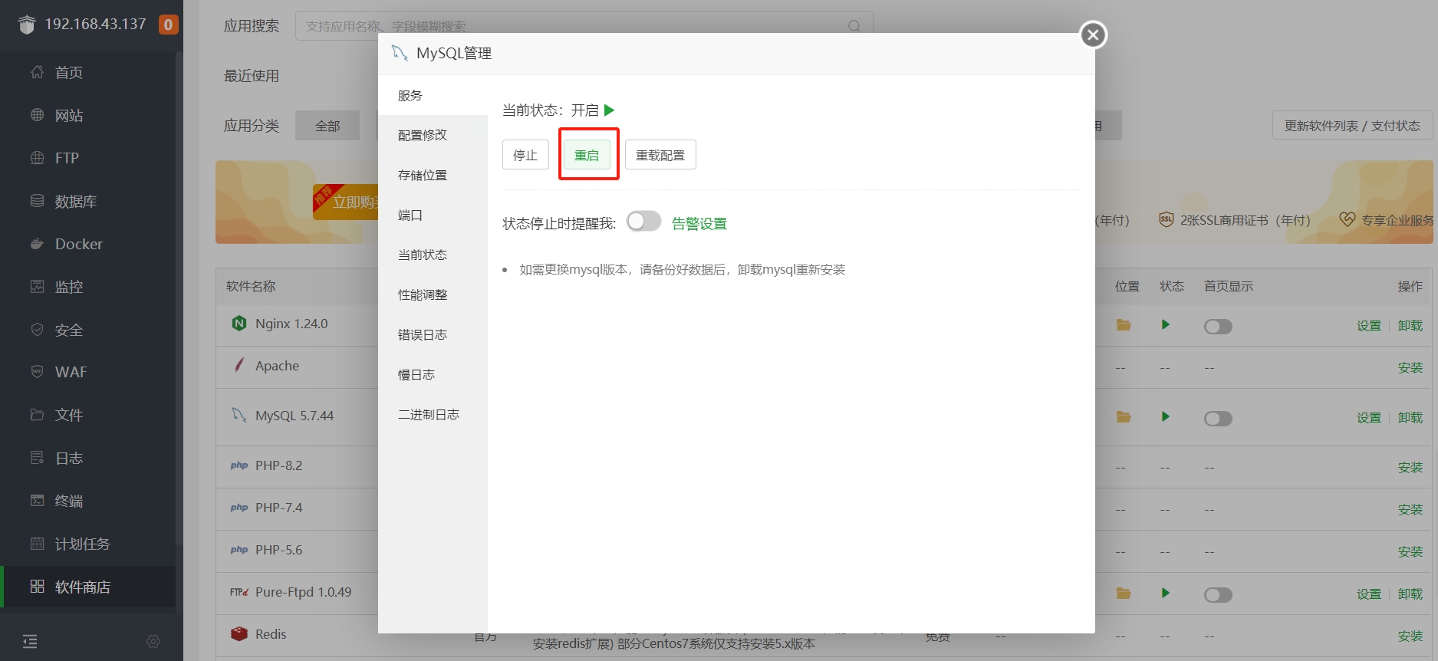Click the 应用搜索 input field
Screen dimensions: 1438x661
click(x=584, y=26)
